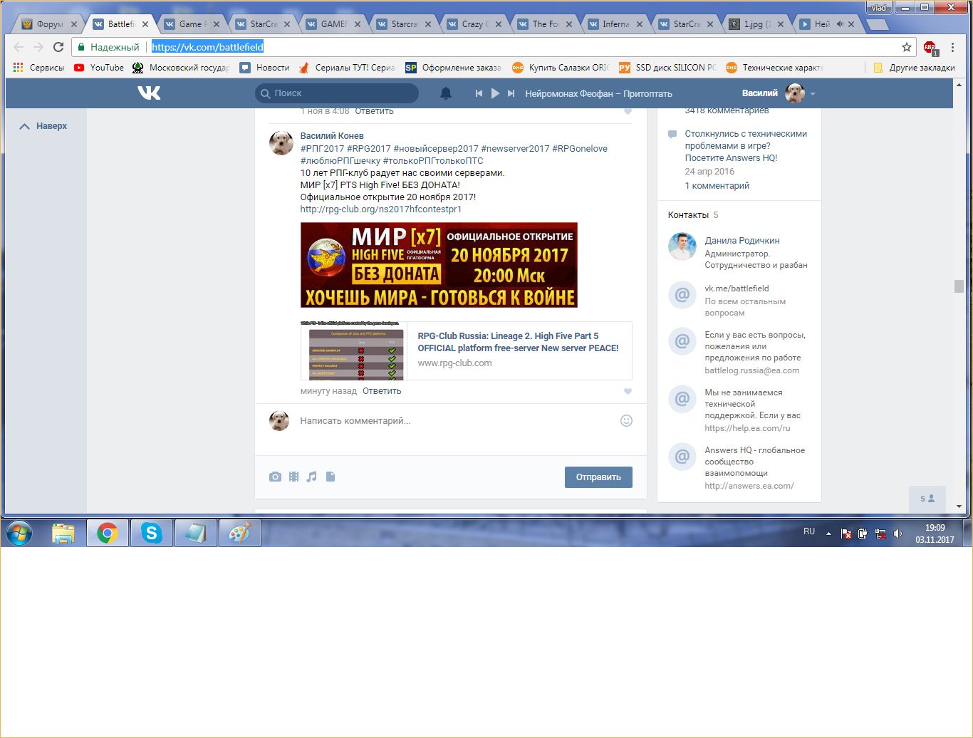Click the Наверх scroll-to-top link
This screenshot has height=738, width=973.
(43, 126)
